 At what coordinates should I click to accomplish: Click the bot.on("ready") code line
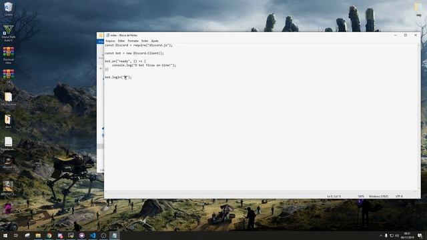[x=125, y=61]
